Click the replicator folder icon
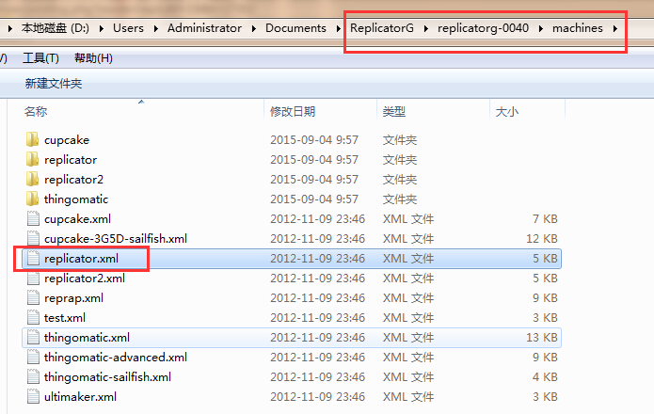The width and height of the screenshot is (654, 414). 33,160
